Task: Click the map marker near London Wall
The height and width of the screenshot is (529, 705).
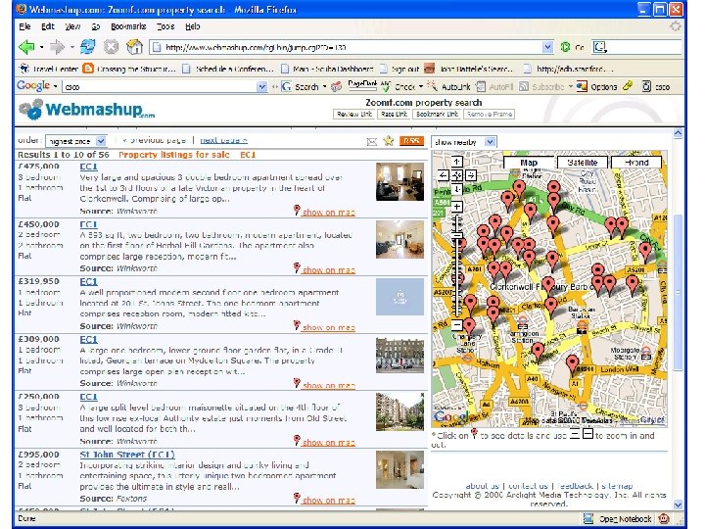Action: (x=572, y=364)
